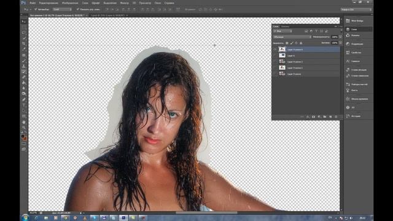Image resolution: width=393 pixels, height=221 pixels.
Task: Switch to the Каналы tab in Layers panel
Action: (285, 26)
